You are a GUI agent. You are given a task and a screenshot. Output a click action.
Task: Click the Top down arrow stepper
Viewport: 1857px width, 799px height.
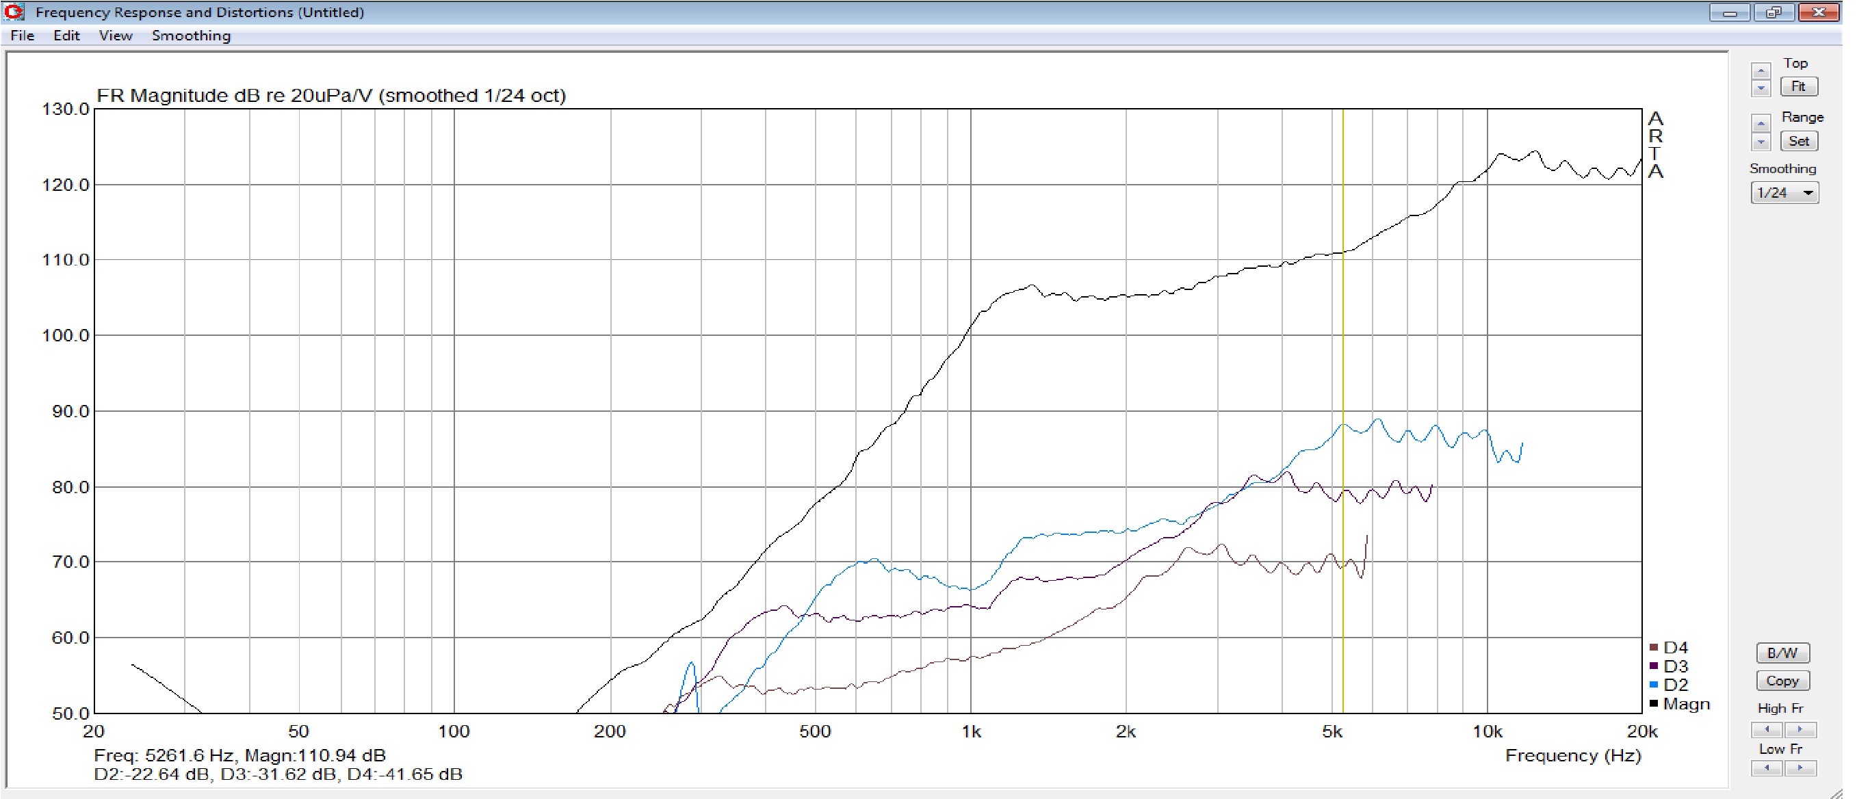click(x=1761, y=89)
